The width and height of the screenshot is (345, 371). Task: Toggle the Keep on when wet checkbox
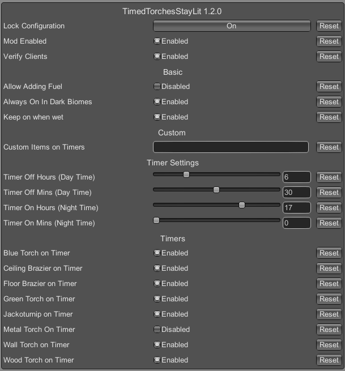[x=157, y=117]
